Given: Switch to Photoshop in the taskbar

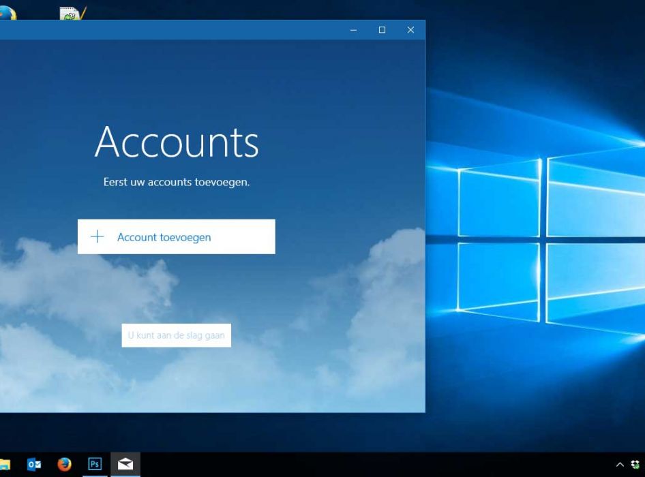Looking at the screenshot, I should [95, 464].
